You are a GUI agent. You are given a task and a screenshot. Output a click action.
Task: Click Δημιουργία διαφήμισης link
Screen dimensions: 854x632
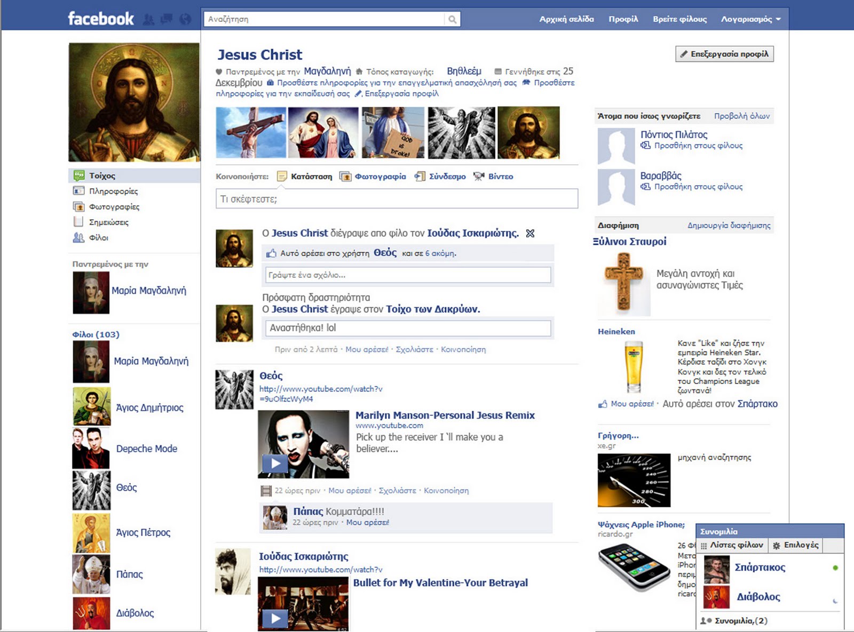point(729,225)
